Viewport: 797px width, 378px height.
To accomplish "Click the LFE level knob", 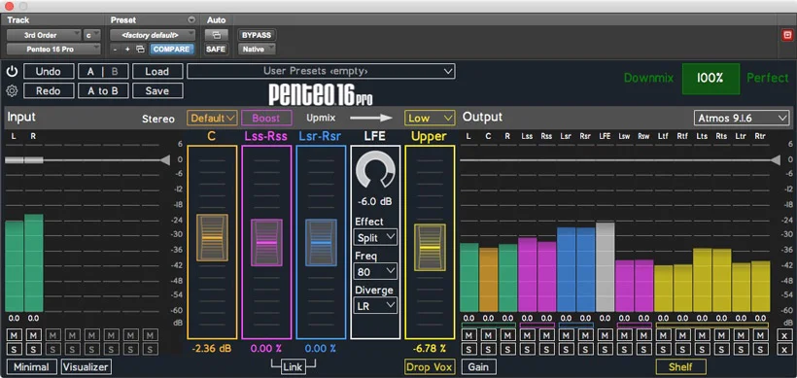I will [x=375, y=171].
